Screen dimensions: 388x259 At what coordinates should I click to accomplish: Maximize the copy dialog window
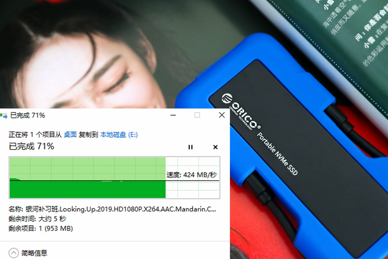click(x=197, y=115)
